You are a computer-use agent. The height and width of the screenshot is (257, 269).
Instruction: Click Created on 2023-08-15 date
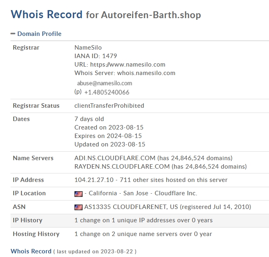tap(109, 127)
